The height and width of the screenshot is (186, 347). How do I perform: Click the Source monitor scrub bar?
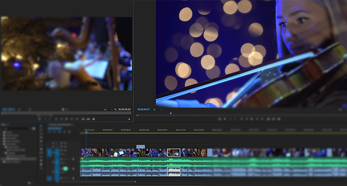(x=66, y=113)
